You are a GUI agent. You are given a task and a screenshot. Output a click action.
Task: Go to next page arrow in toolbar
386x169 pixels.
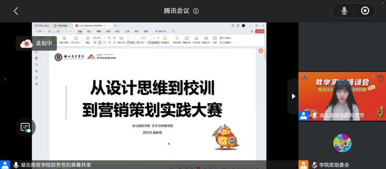[154, 38]
